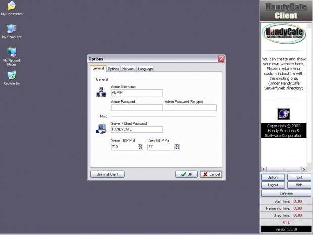Focus the Admin Password (Re-type) field
The height and width of the screenshot is (235, 313).
pyautogui.click(x=190, y=108)
